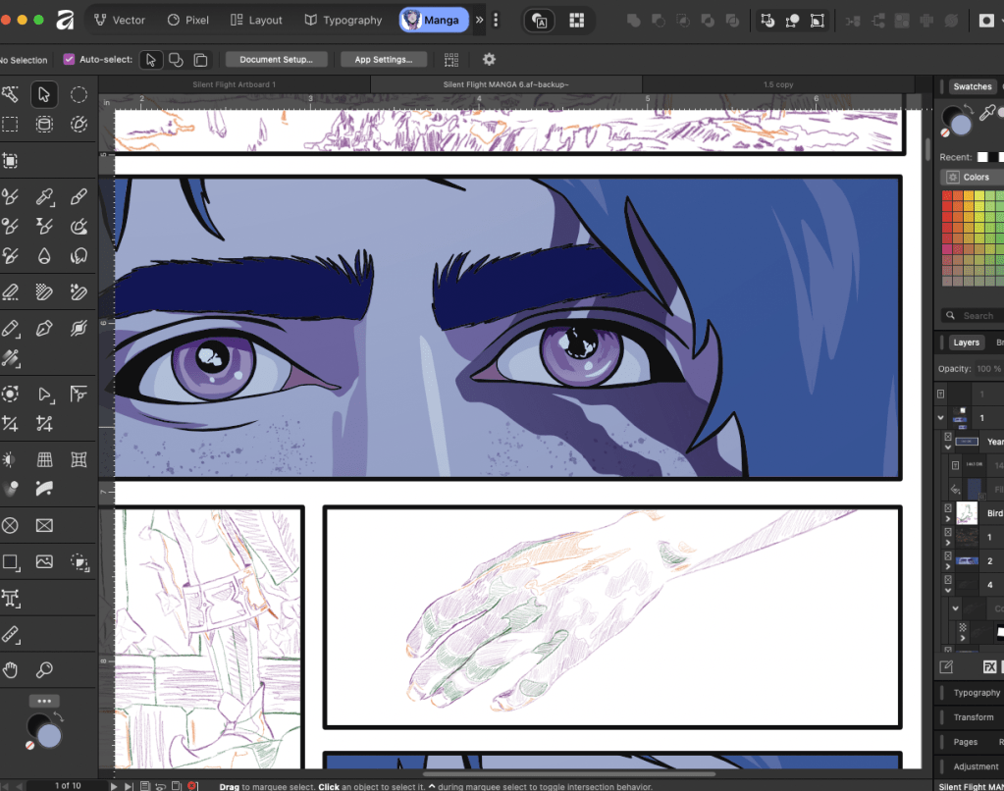Select the Artistic Text tool
Image resolution: width=1004 pixels, height=791 pixels.
coord(10,598)
